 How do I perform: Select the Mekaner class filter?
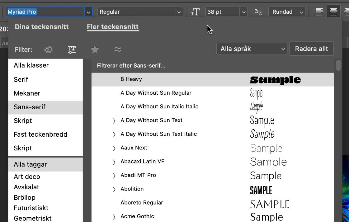point(45,93)
